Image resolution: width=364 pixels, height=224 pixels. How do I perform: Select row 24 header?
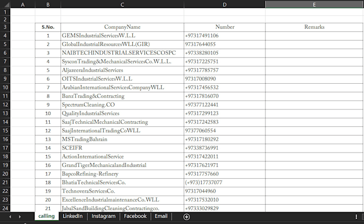pyautogui.click(x=5, y=208)
